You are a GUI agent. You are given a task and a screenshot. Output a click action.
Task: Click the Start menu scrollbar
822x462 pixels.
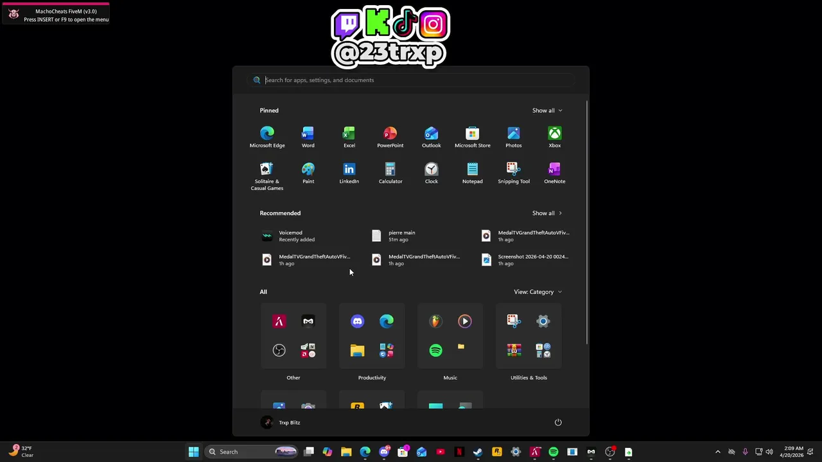point(586,221)
